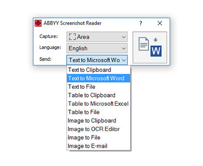Click the ABBYY Screenshot Reader app icon

38,23
